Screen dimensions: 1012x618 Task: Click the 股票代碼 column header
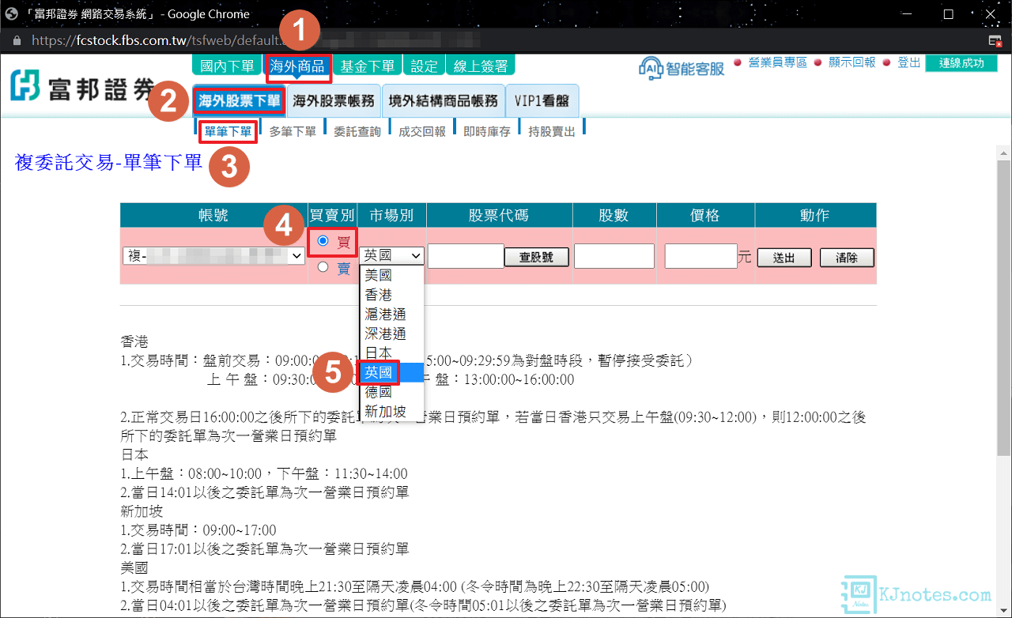click(499, 215)
